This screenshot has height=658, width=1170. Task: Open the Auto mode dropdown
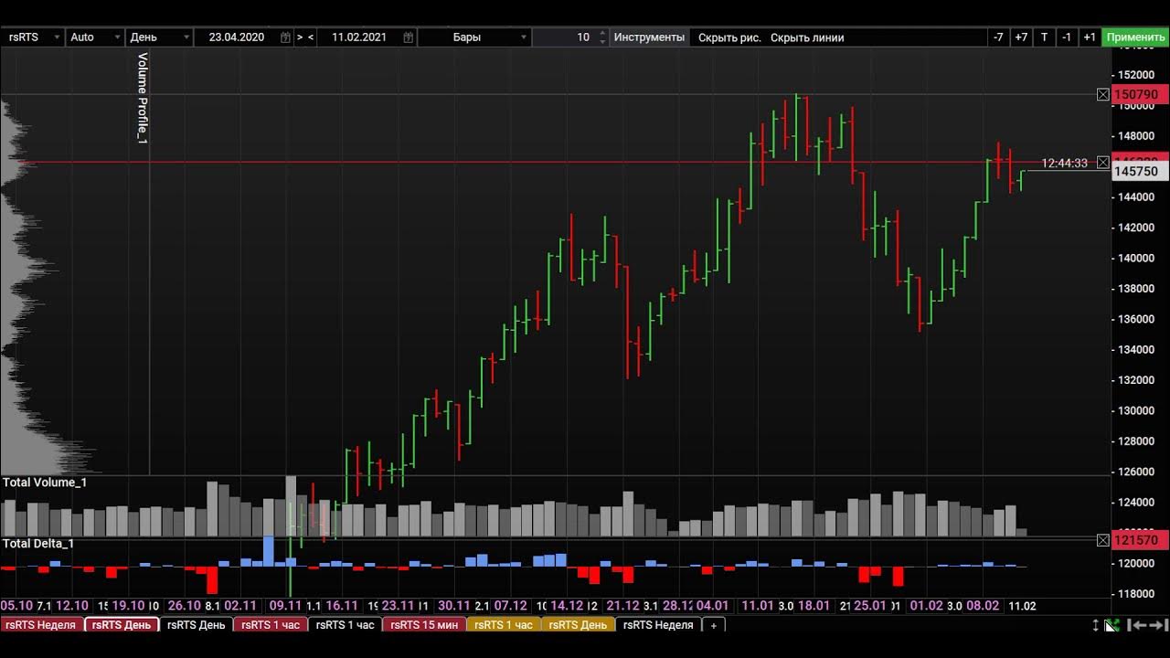coord(95,37)
